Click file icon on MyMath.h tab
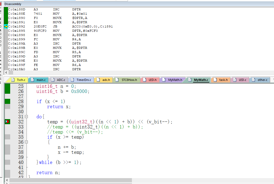Image resolution: width=274 pixels, height=184 pixels. pos(164,80)
